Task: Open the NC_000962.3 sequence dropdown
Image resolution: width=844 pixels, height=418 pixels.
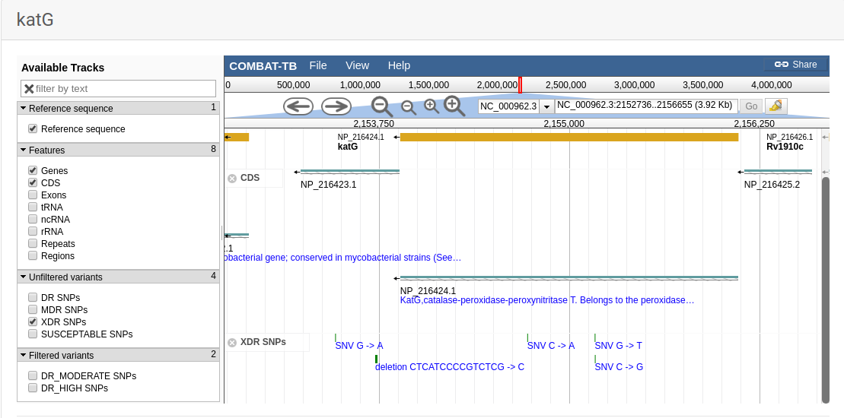Action: click(x=546, y=106)
